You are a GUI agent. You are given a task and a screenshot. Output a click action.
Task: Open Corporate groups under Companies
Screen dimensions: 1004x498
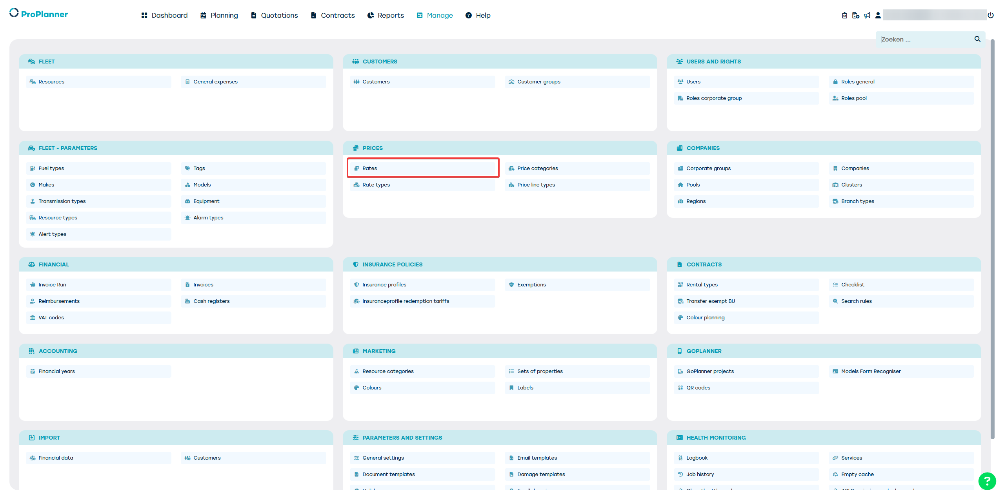click(x=708, y=168)
